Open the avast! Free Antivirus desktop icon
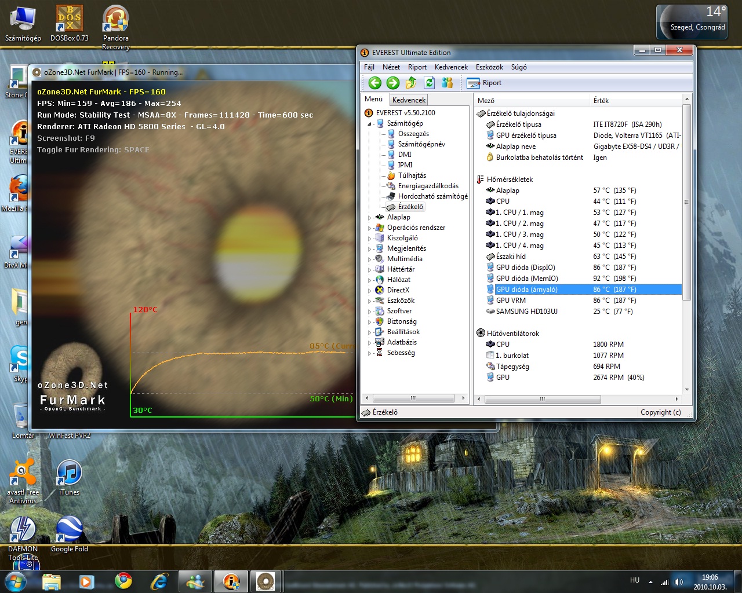This screenshot has height=593, width=742. pyautogui.click(x=23, y=482)
